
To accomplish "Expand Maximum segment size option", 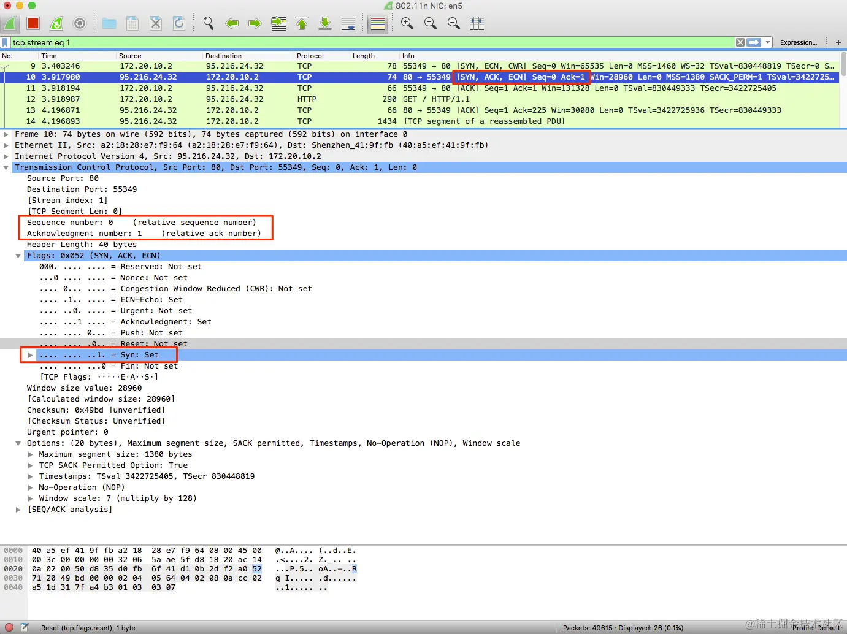I will 30,454.
